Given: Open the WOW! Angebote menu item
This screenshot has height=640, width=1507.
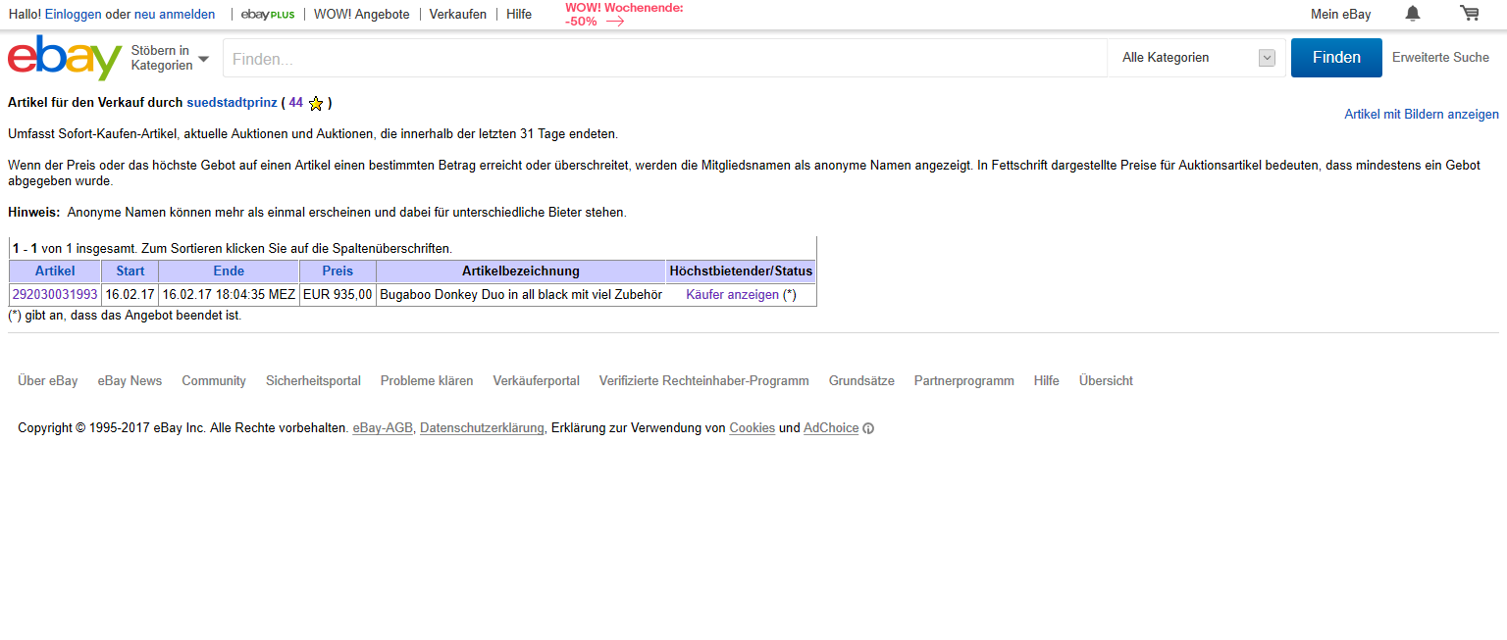Looking at the screenshot, I should tap(361, 15).
